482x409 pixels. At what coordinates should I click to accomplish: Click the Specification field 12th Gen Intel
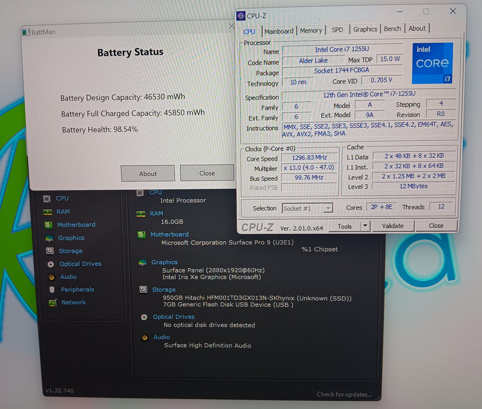coord(369,94)
